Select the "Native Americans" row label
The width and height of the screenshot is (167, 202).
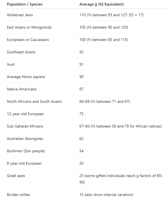tap(22, 89)
